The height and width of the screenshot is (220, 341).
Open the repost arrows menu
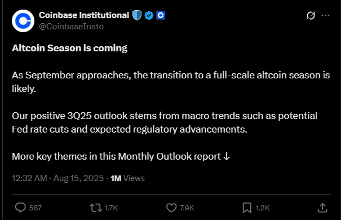[x=96, y=208]
